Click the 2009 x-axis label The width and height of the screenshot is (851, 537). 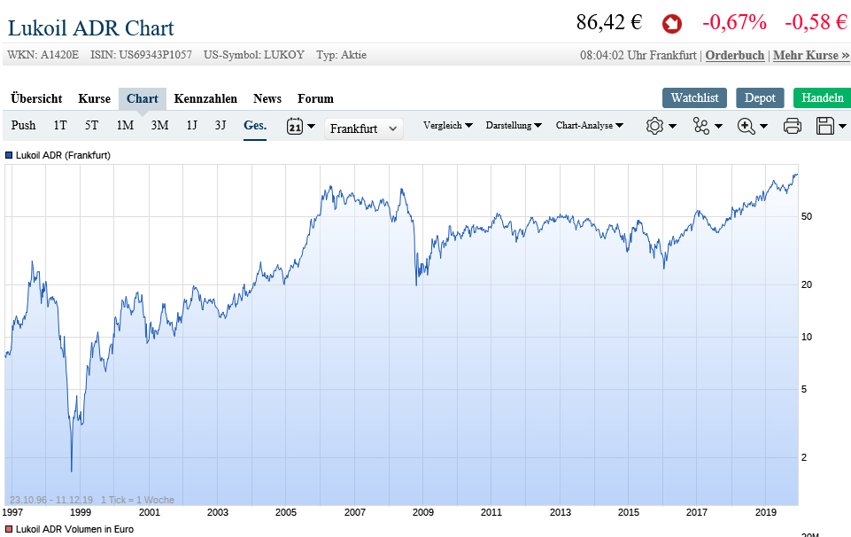pyautogui.click(x=422, y=512)
